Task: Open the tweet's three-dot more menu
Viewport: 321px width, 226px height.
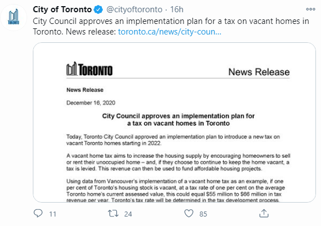Action: (x=310, y=9)
